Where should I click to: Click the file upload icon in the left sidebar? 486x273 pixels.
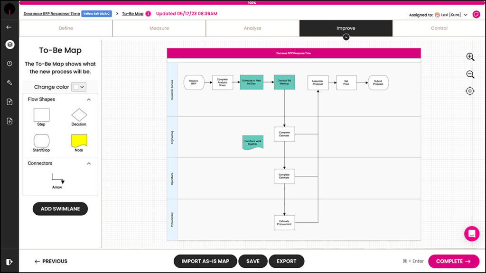point(9,101)
